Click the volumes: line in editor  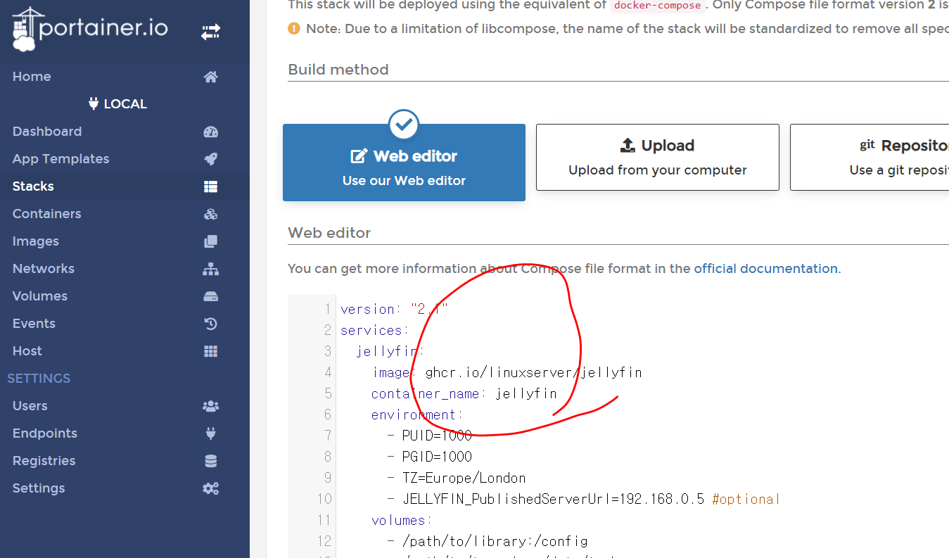pos(402,520)
